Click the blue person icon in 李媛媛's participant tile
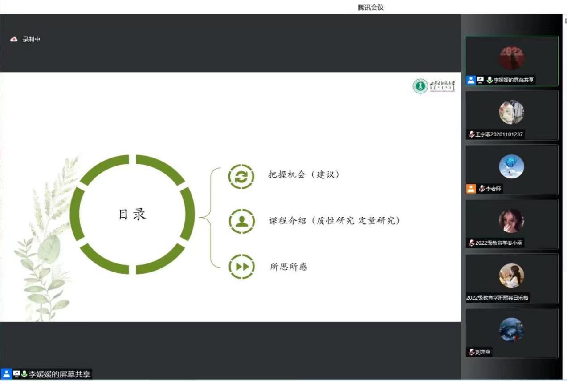The width and height of the screenshot is (567, 381). pyautogui.click(x=471, y=80)
